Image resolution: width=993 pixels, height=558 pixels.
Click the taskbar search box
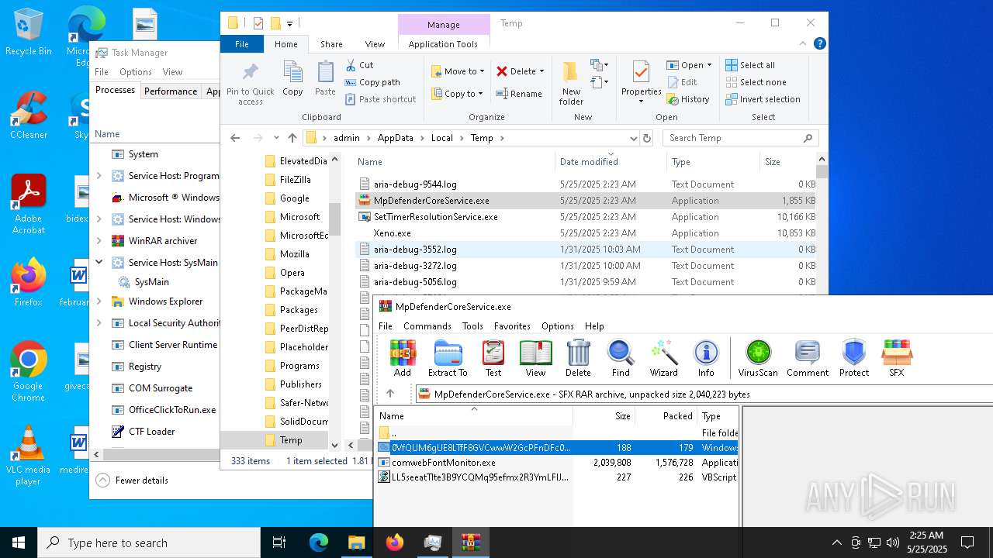(149, 542)
